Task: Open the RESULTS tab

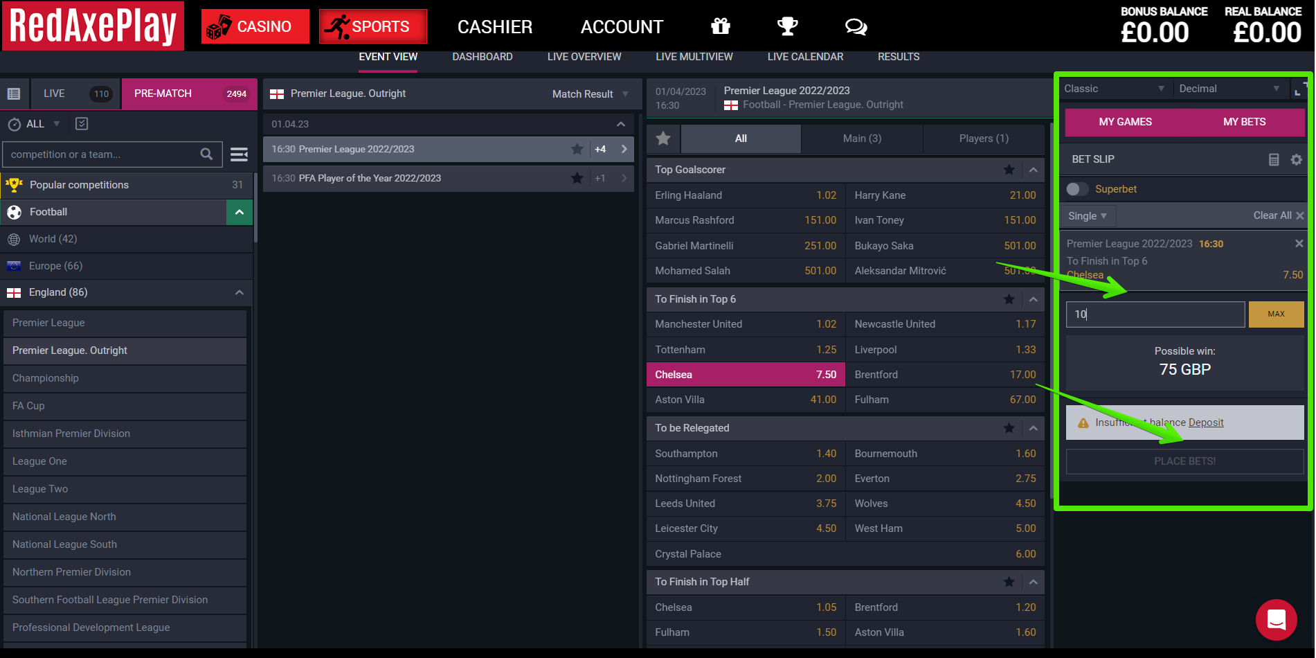Action: pos(899,57)
